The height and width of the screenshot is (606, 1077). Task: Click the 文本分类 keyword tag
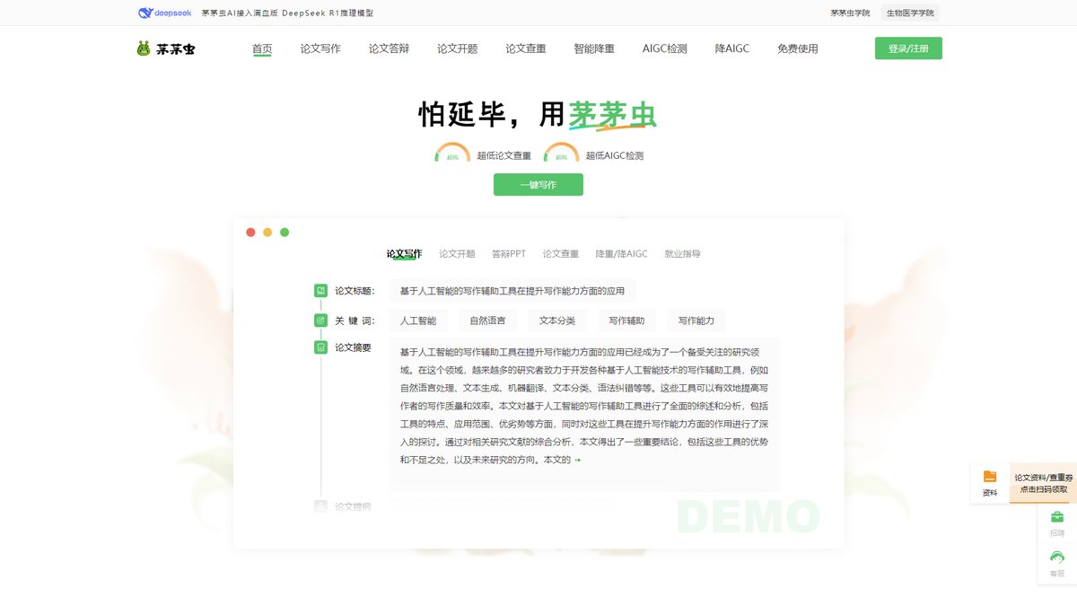point(557,321)
